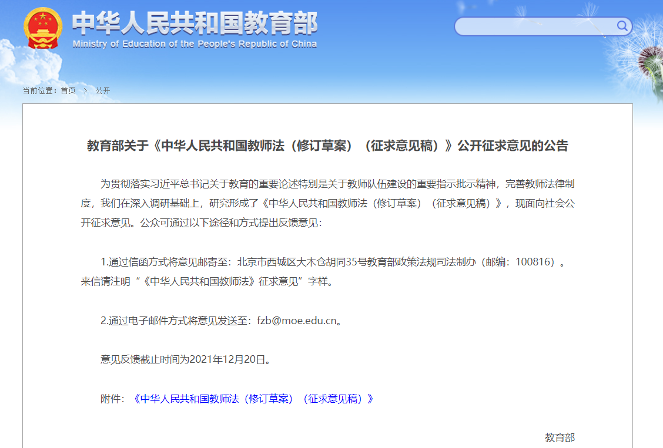
Task: Click the 教育部 signature text
Action: pyautogui.click(x=560, y=437)
